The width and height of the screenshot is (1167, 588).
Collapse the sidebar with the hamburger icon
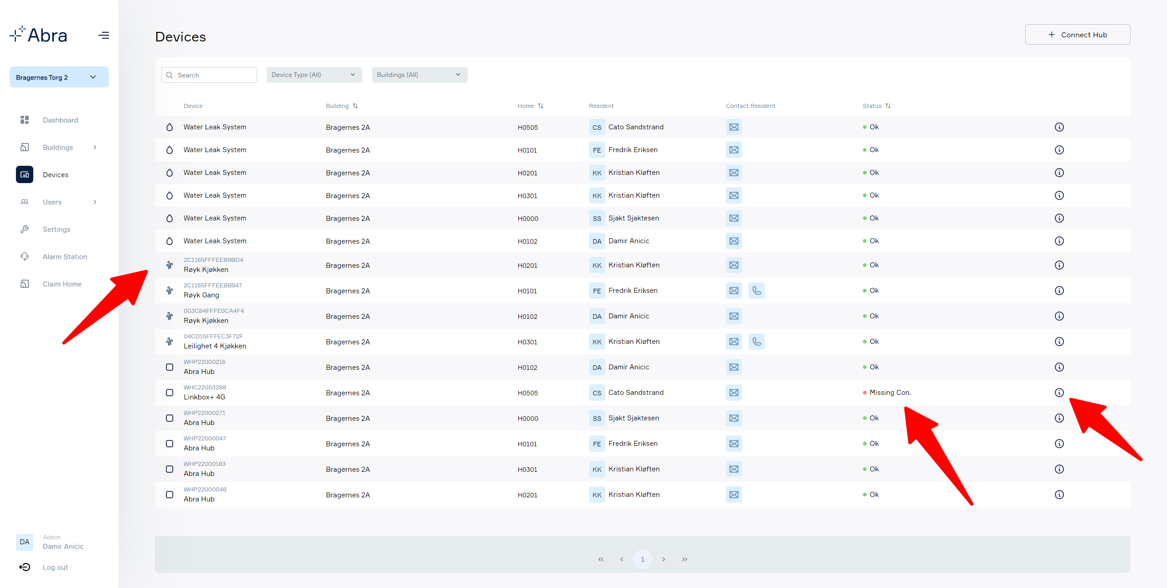click(x=103, y=35)
